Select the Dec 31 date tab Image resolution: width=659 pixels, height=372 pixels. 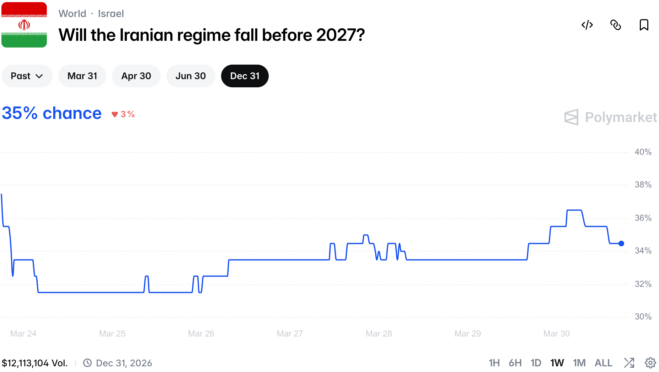(245, 76)
